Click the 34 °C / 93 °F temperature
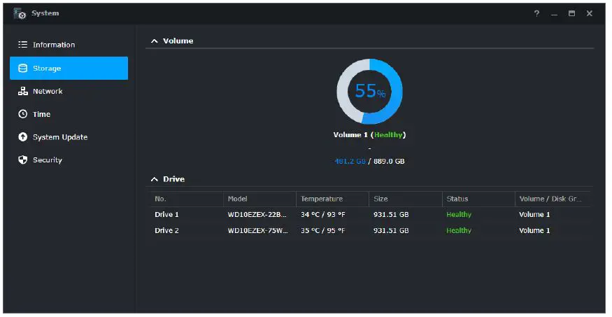Image resolution: width=612 pixels, height=317 pixels. tap(322, 215)
